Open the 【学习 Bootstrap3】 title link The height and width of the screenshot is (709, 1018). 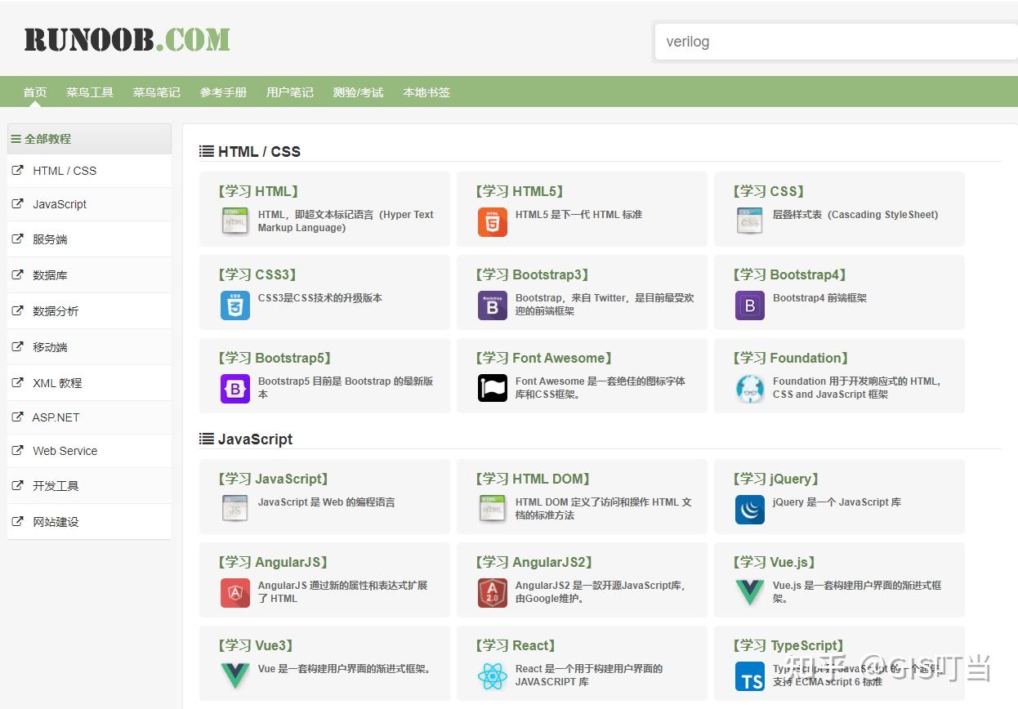click(x=533, y=274)
